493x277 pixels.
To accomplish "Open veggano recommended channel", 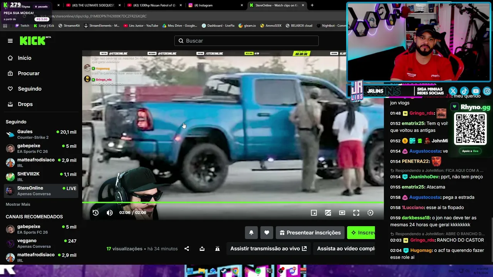I will coord(41,244).
